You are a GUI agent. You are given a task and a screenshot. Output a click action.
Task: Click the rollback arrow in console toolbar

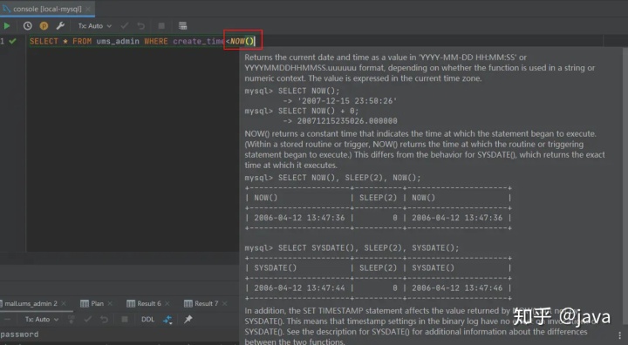pyautogui.click(x=141, y=26)
